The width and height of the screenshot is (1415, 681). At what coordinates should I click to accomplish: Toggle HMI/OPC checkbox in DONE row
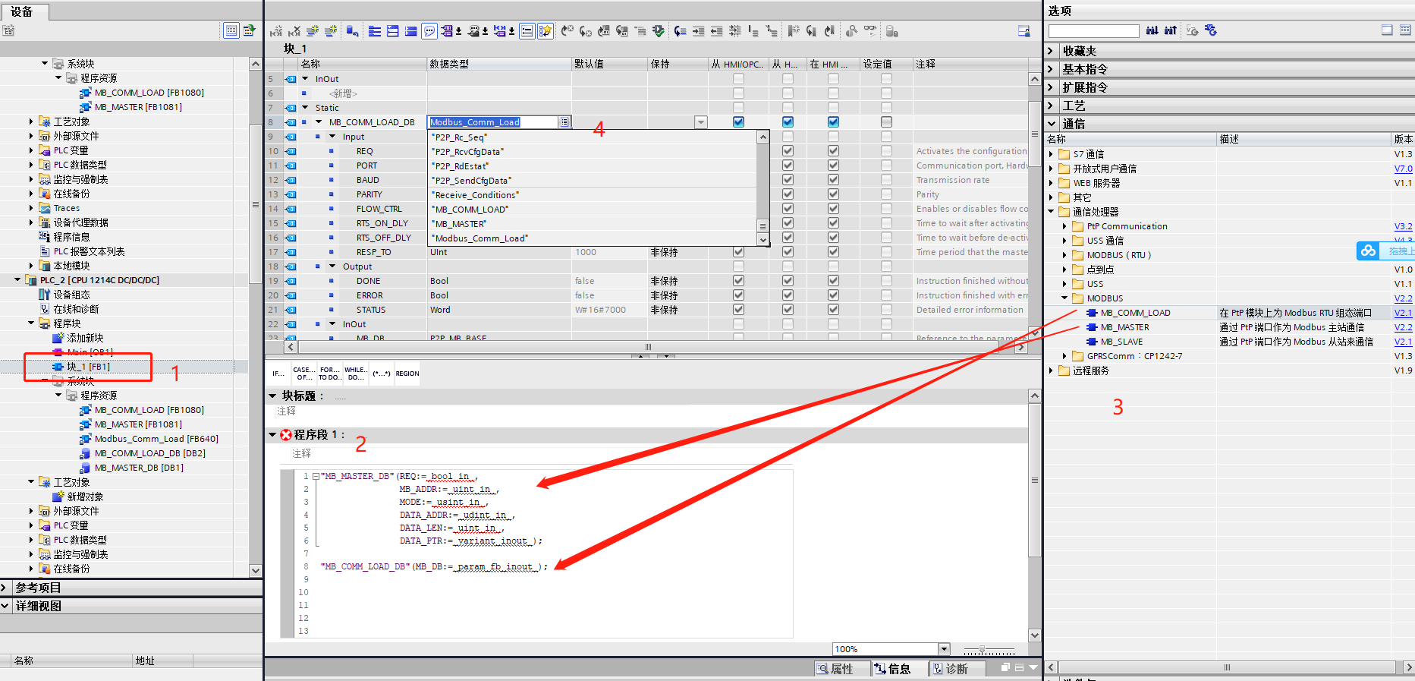(738, 281)
